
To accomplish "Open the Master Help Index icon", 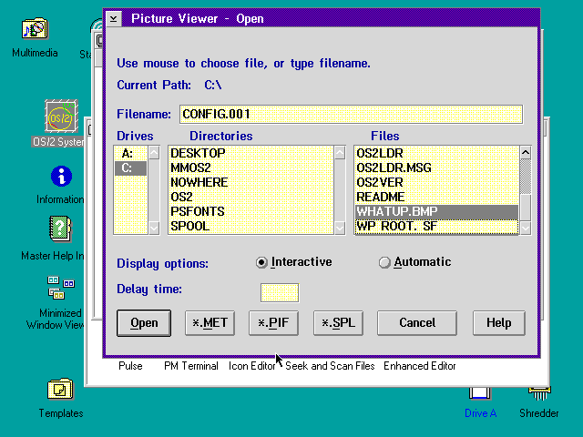I will (x=60, y=229).
